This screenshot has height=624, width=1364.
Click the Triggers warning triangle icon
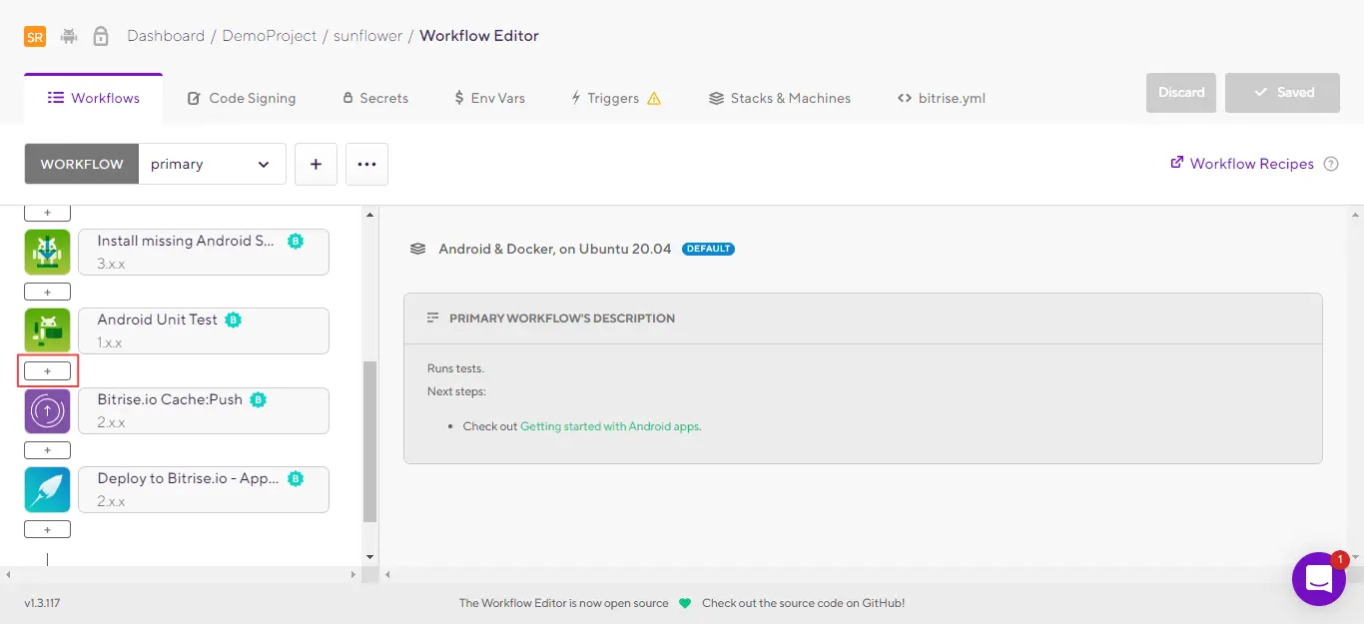point(654,98)
